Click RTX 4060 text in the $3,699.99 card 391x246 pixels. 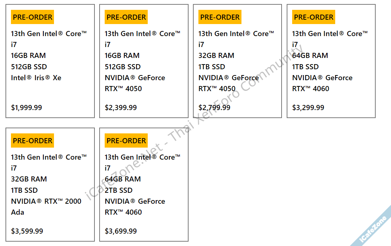pos(123,212)
